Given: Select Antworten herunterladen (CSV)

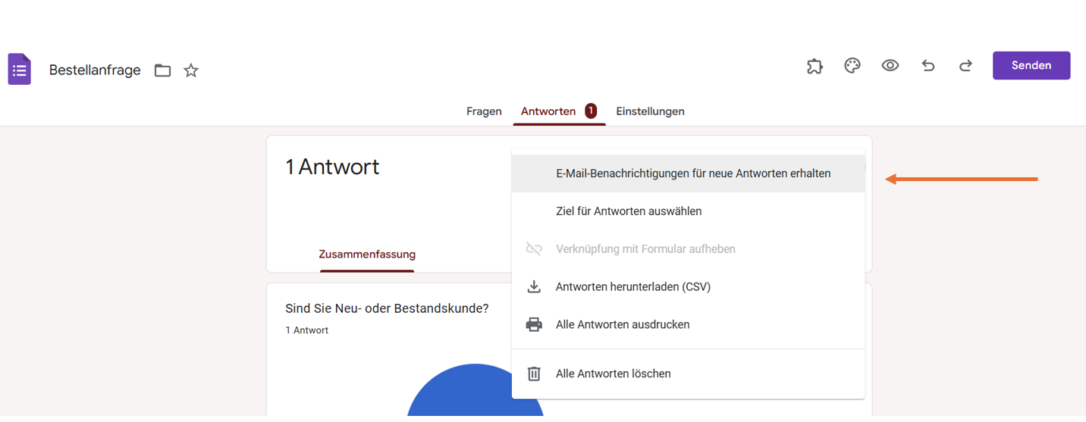Looking at the screenshot, I should tap(688, 287).
